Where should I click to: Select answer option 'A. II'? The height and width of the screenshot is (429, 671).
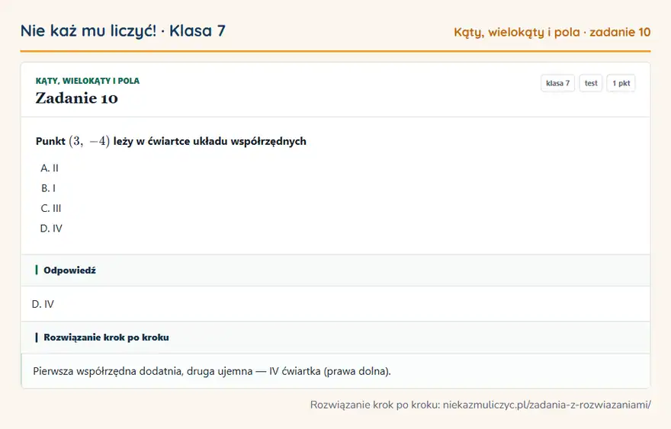coord(50,168)
